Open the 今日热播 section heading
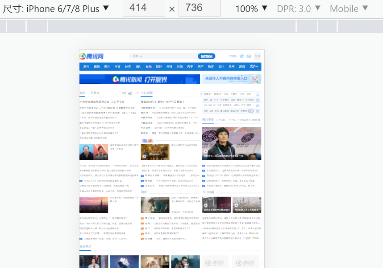Screen dimensions: 383x268 pyautogui.click(x=208, y=192)
